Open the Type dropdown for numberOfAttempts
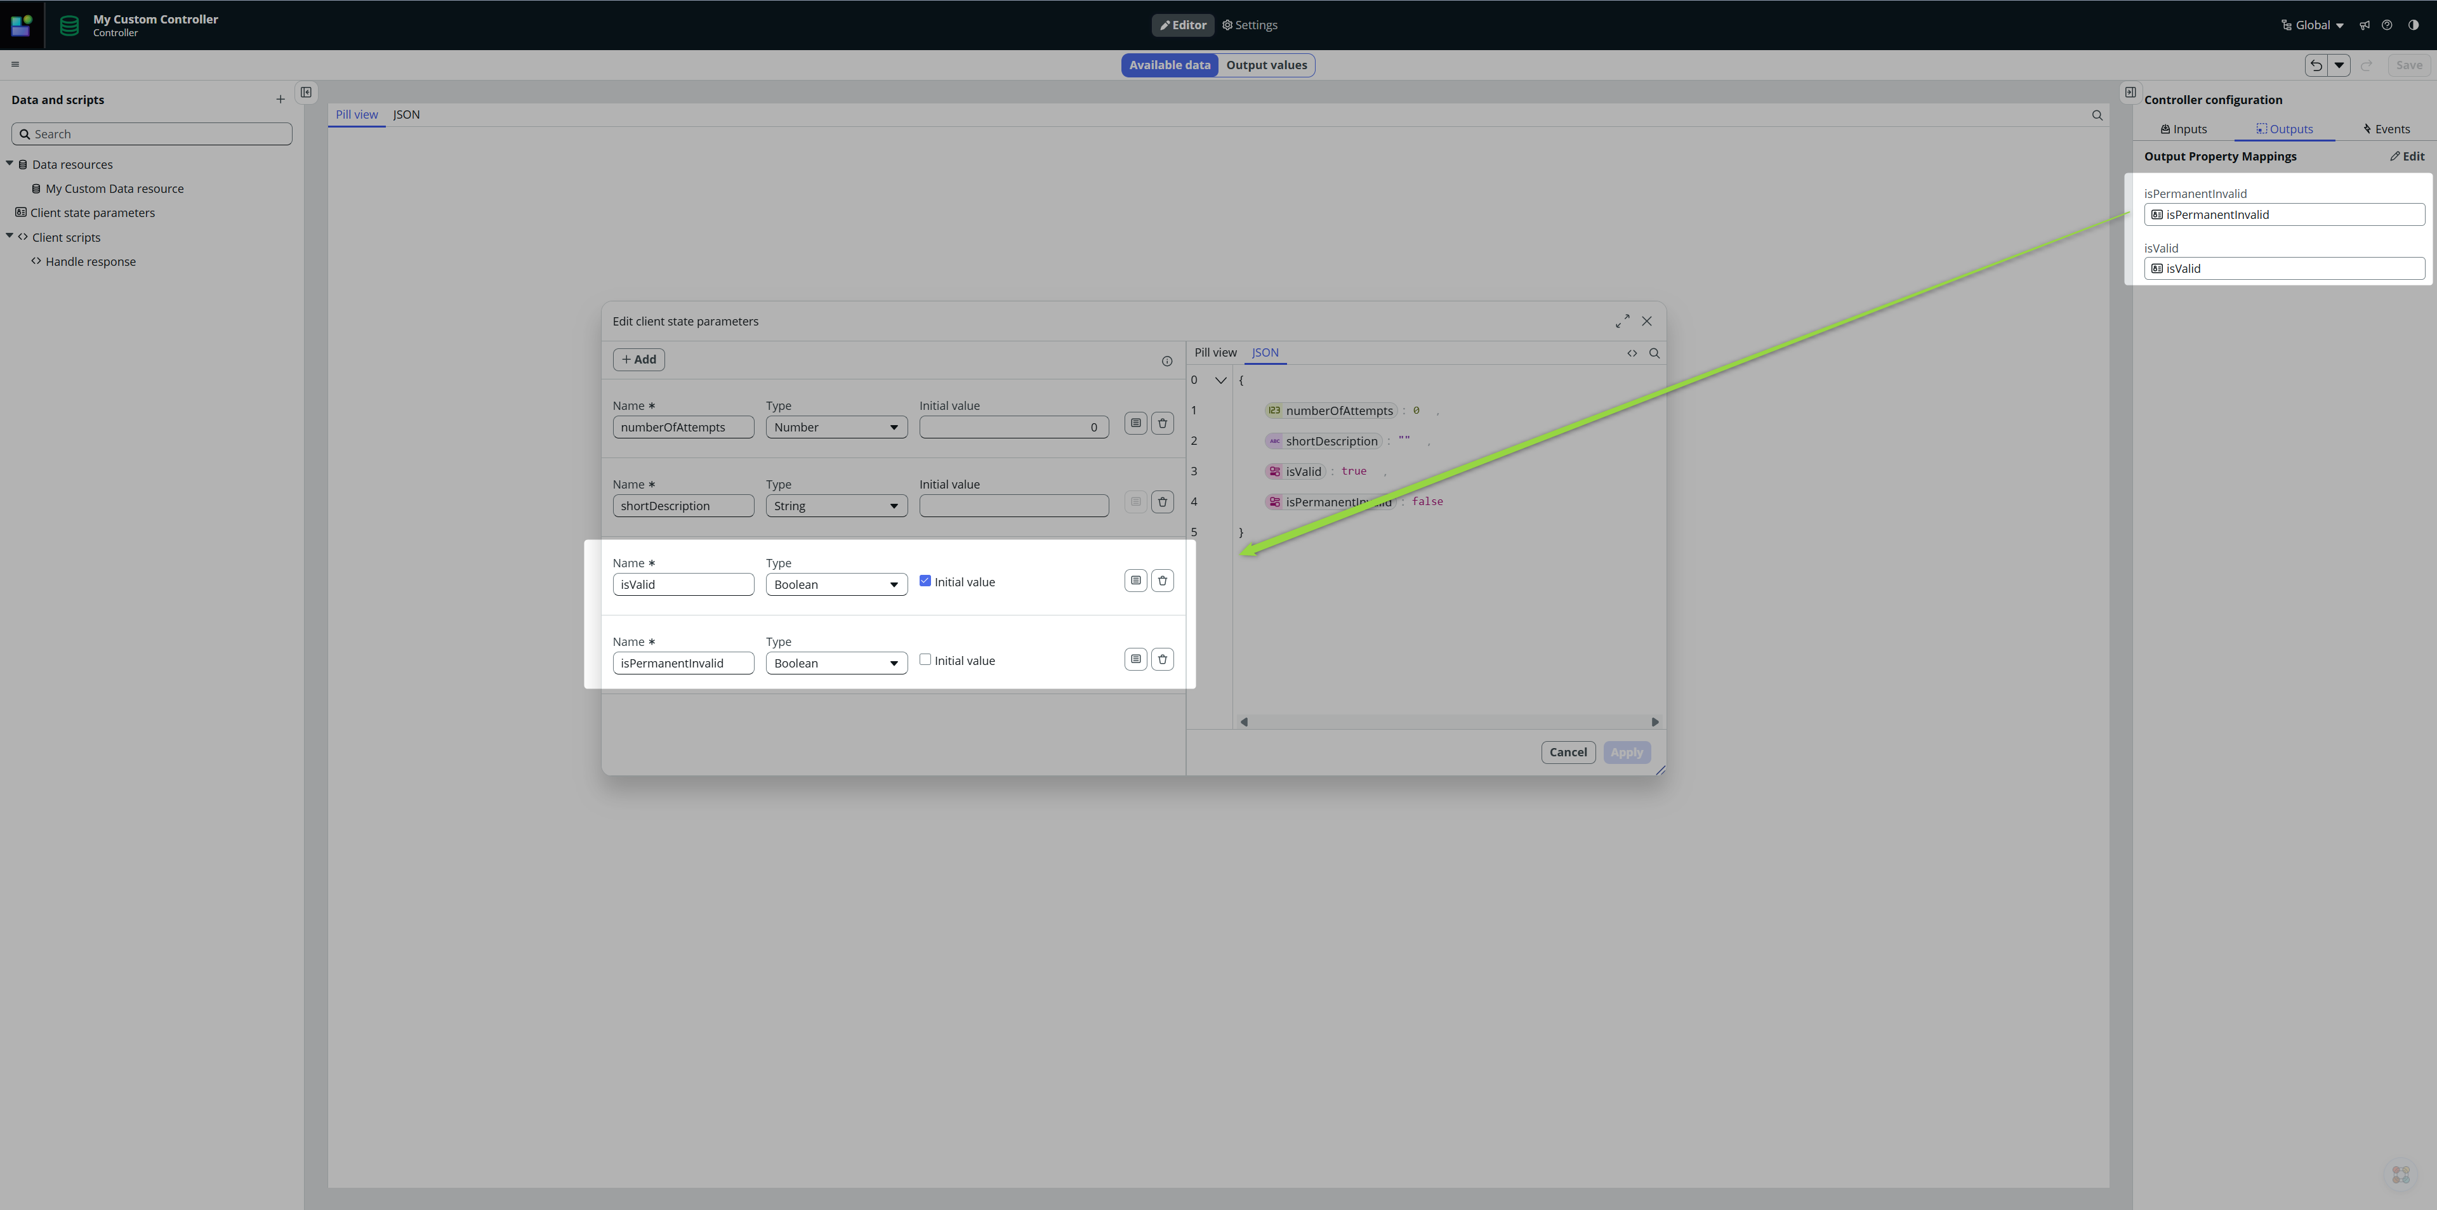This screenshot has height=1210, width=2437. 835,428
